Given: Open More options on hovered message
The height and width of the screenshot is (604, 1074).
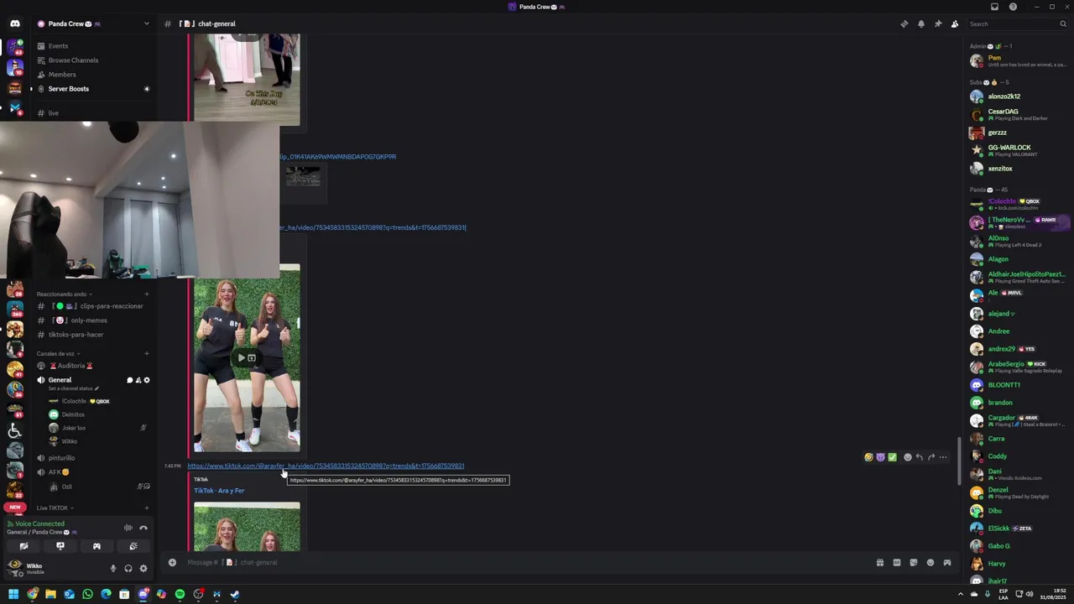Looking at the screenshot, I should 943,457.
